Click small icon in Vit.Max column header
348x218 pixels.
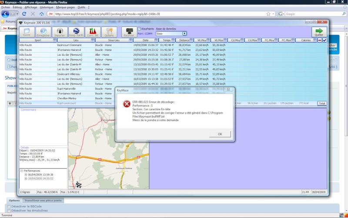coord(225,40)
